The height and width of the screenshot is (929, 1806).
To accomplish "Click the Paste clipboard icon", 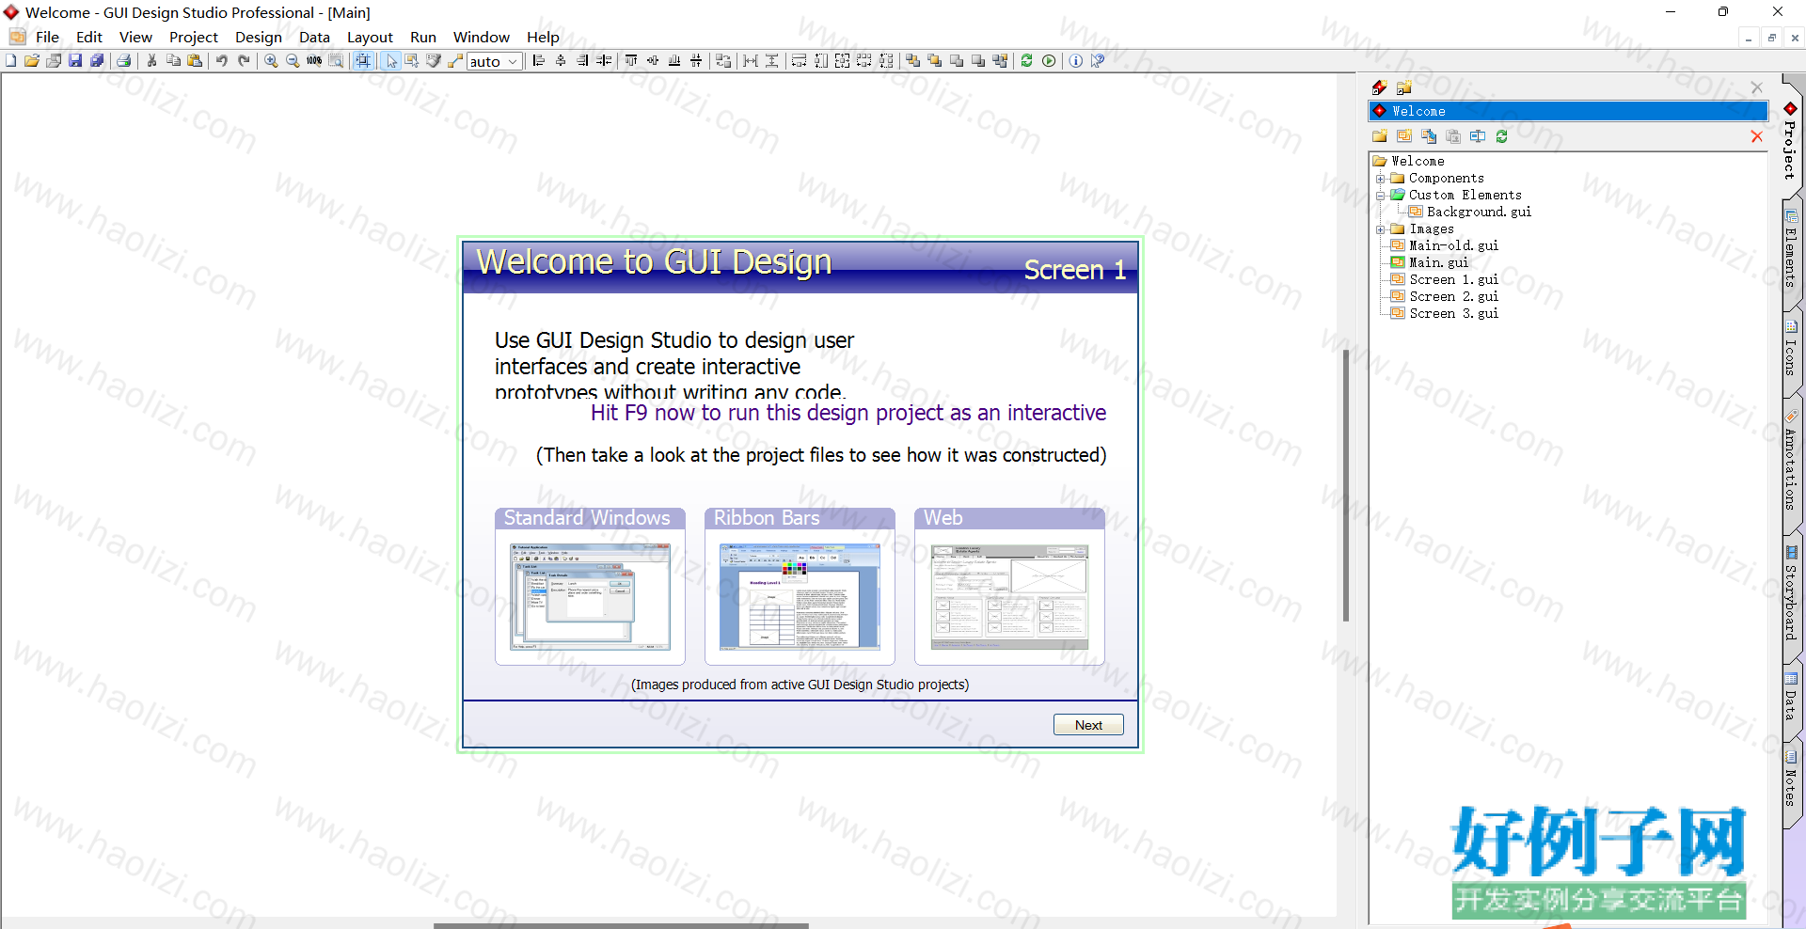I will click(x=195, y=61).
